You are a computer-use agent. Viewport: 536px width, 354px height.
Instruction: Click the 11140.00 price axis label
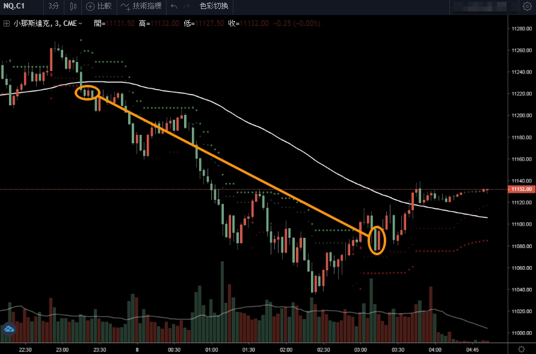click(522, 181)
